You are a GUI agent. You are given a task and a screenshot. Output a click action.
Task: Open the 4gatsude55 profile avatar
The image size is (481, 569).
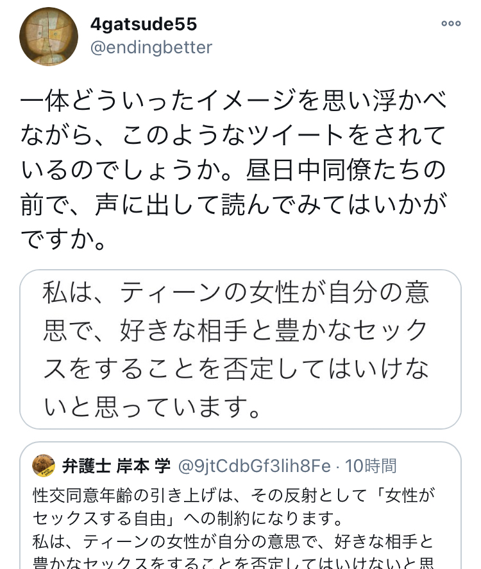click(x=44, y=37)
